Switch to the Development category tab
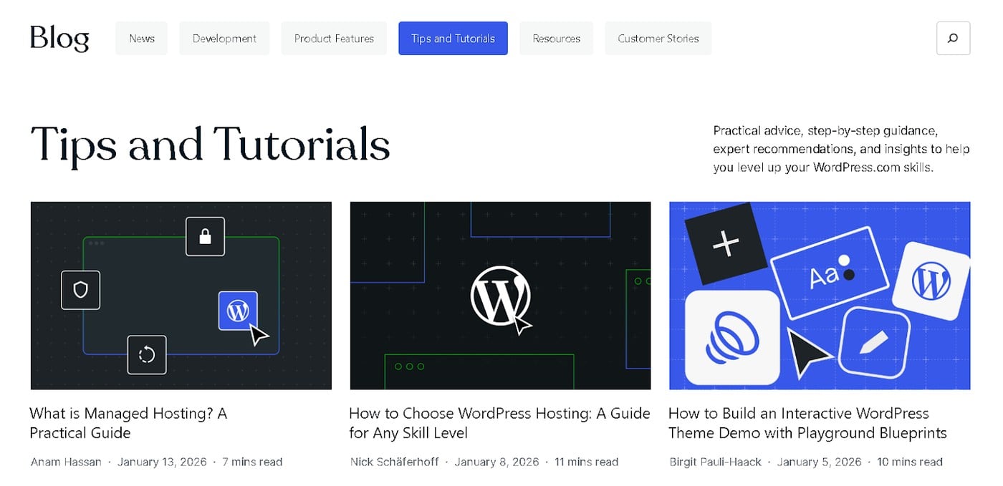 tap(224, 39)
